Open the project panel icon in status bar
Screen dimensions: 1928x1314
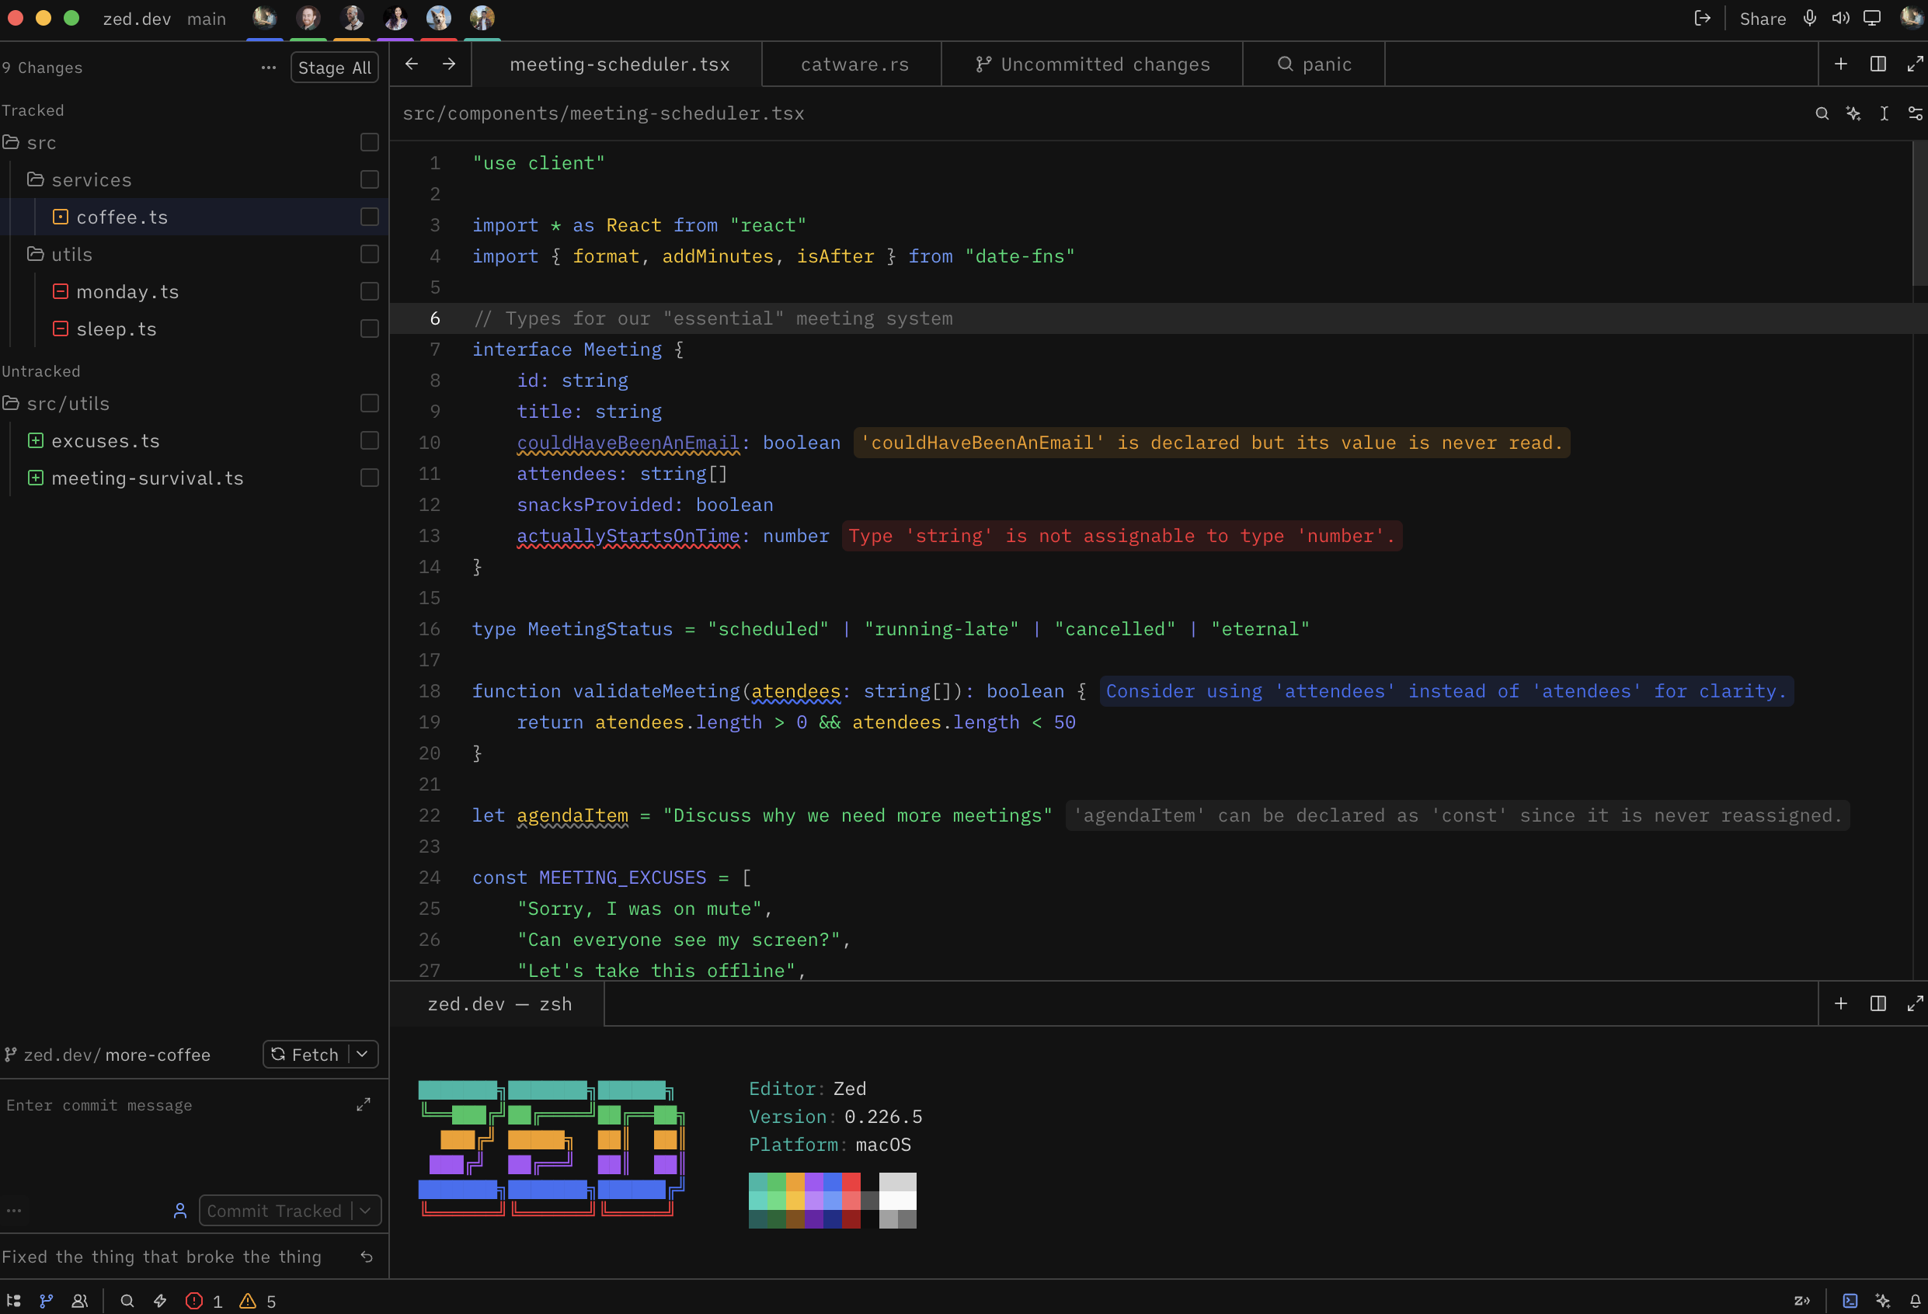pyautogui.click(x=14, y=1301)
